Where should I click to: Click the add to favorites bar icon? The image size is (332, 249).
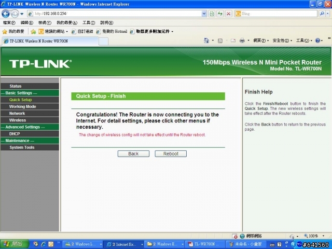tap(33, 32)
